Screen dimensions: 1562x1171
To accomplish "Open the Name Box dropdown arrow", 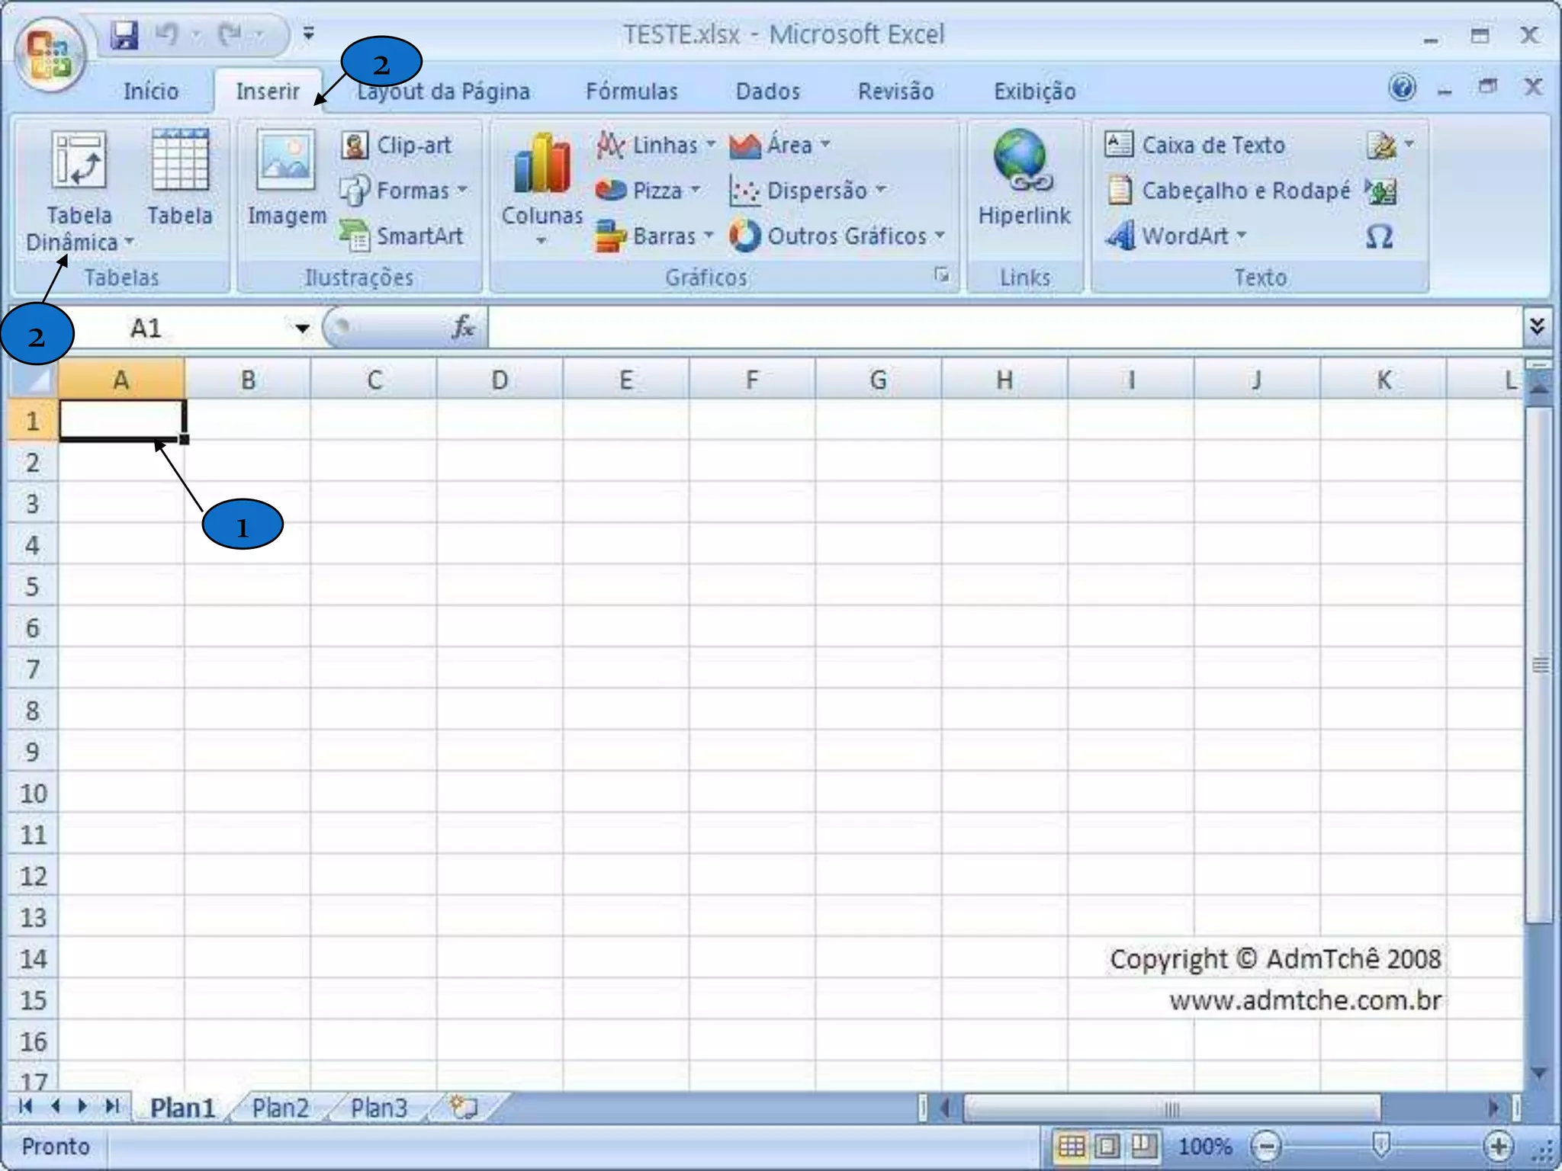I will [x=302, y=329].
